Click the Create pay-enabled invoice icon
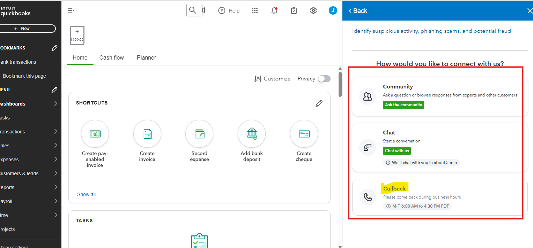The width and height of the screenshot is (533, 248). (x=95, y=134)
